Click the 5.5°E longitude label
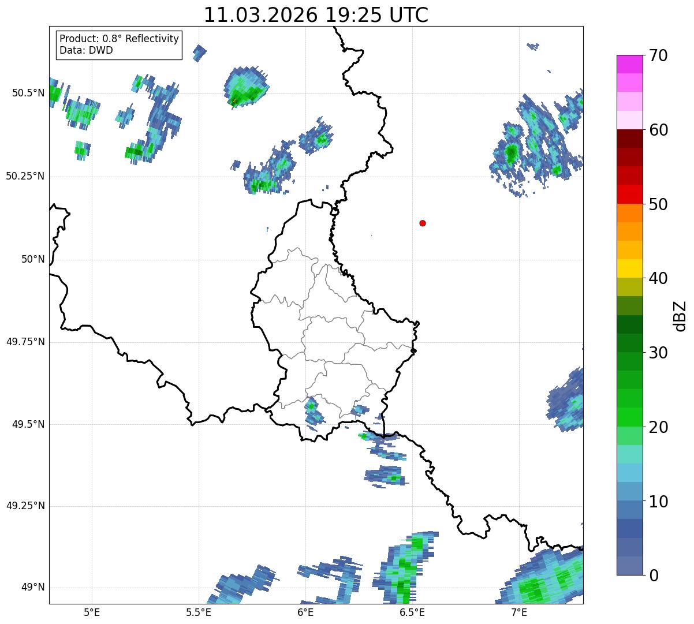694x624 pixels. click(199, 612)
